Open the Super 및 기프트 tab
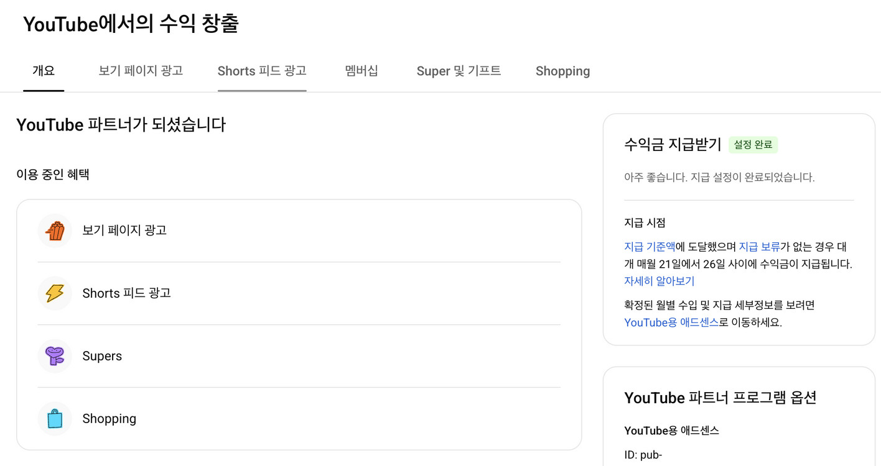 (459, 71)
